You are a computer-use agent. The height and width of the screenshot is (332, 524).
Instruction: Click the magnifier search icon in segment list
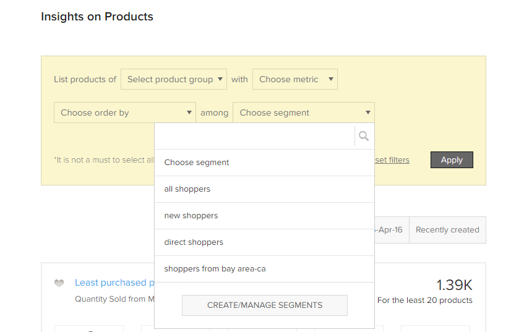pos(364,136)
